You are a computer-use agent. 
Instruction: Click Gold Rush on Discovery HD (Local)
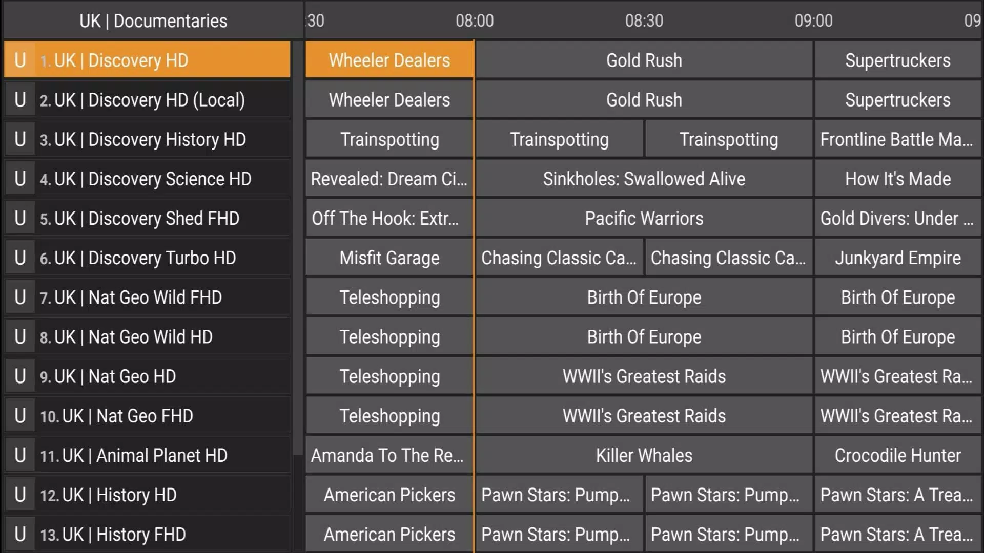643,100
